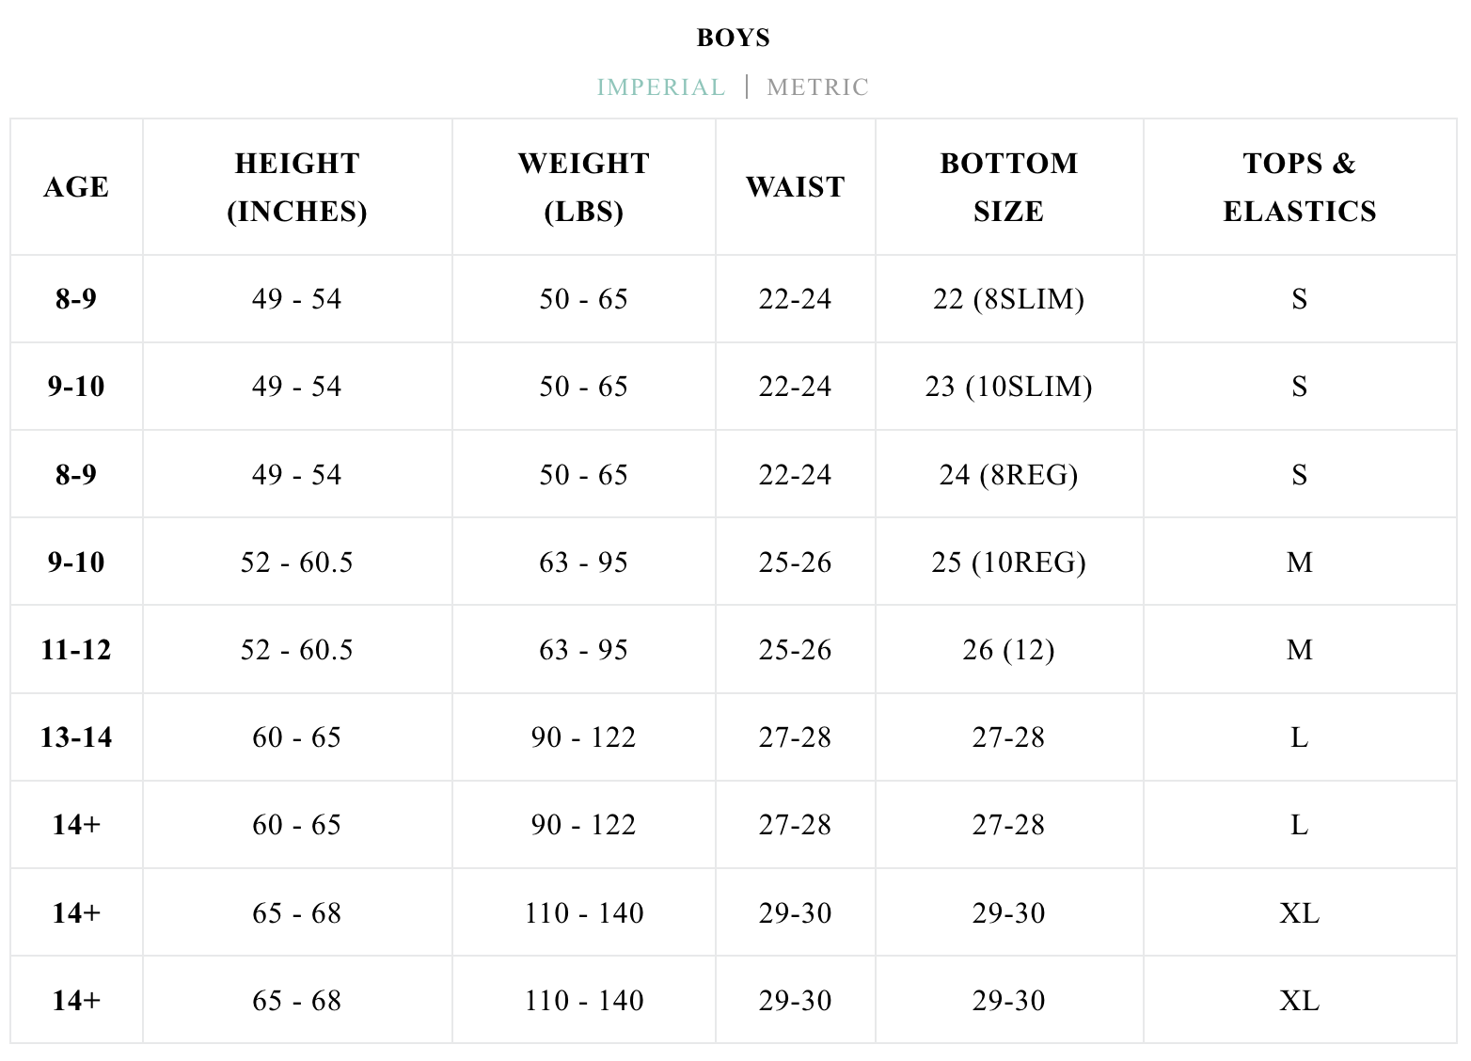Switch to the Metric size tab
Image resolution: width=1471 pixels, height=1061 pixels.
(x=817, y=87)
